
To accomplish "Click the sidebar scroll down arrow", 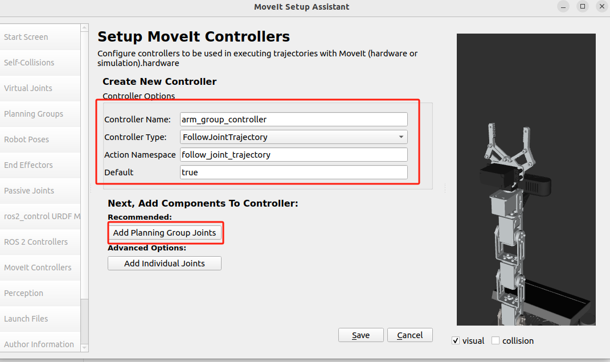I will click(84, 348).
